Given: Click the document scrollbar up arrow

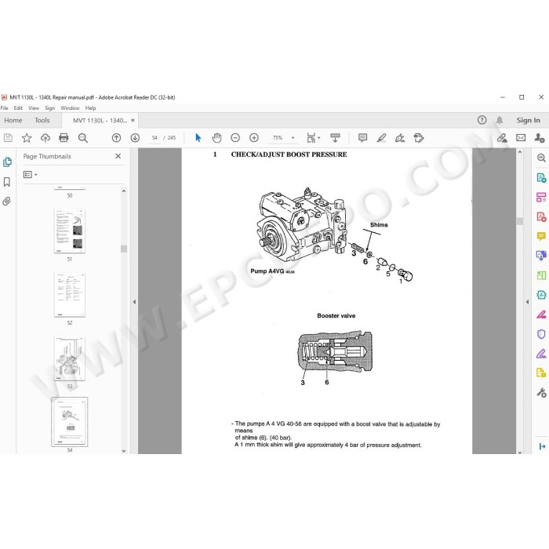Looking at the screenshot, I should coord(520,152).
